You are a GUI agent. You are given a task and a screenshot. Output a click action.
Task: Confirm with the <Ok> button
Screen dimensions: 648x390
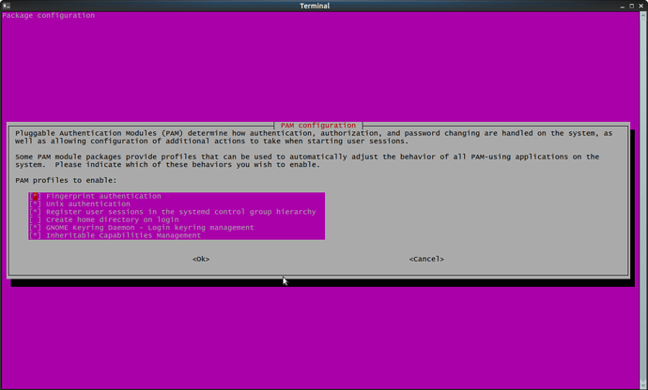click(201, 259)
